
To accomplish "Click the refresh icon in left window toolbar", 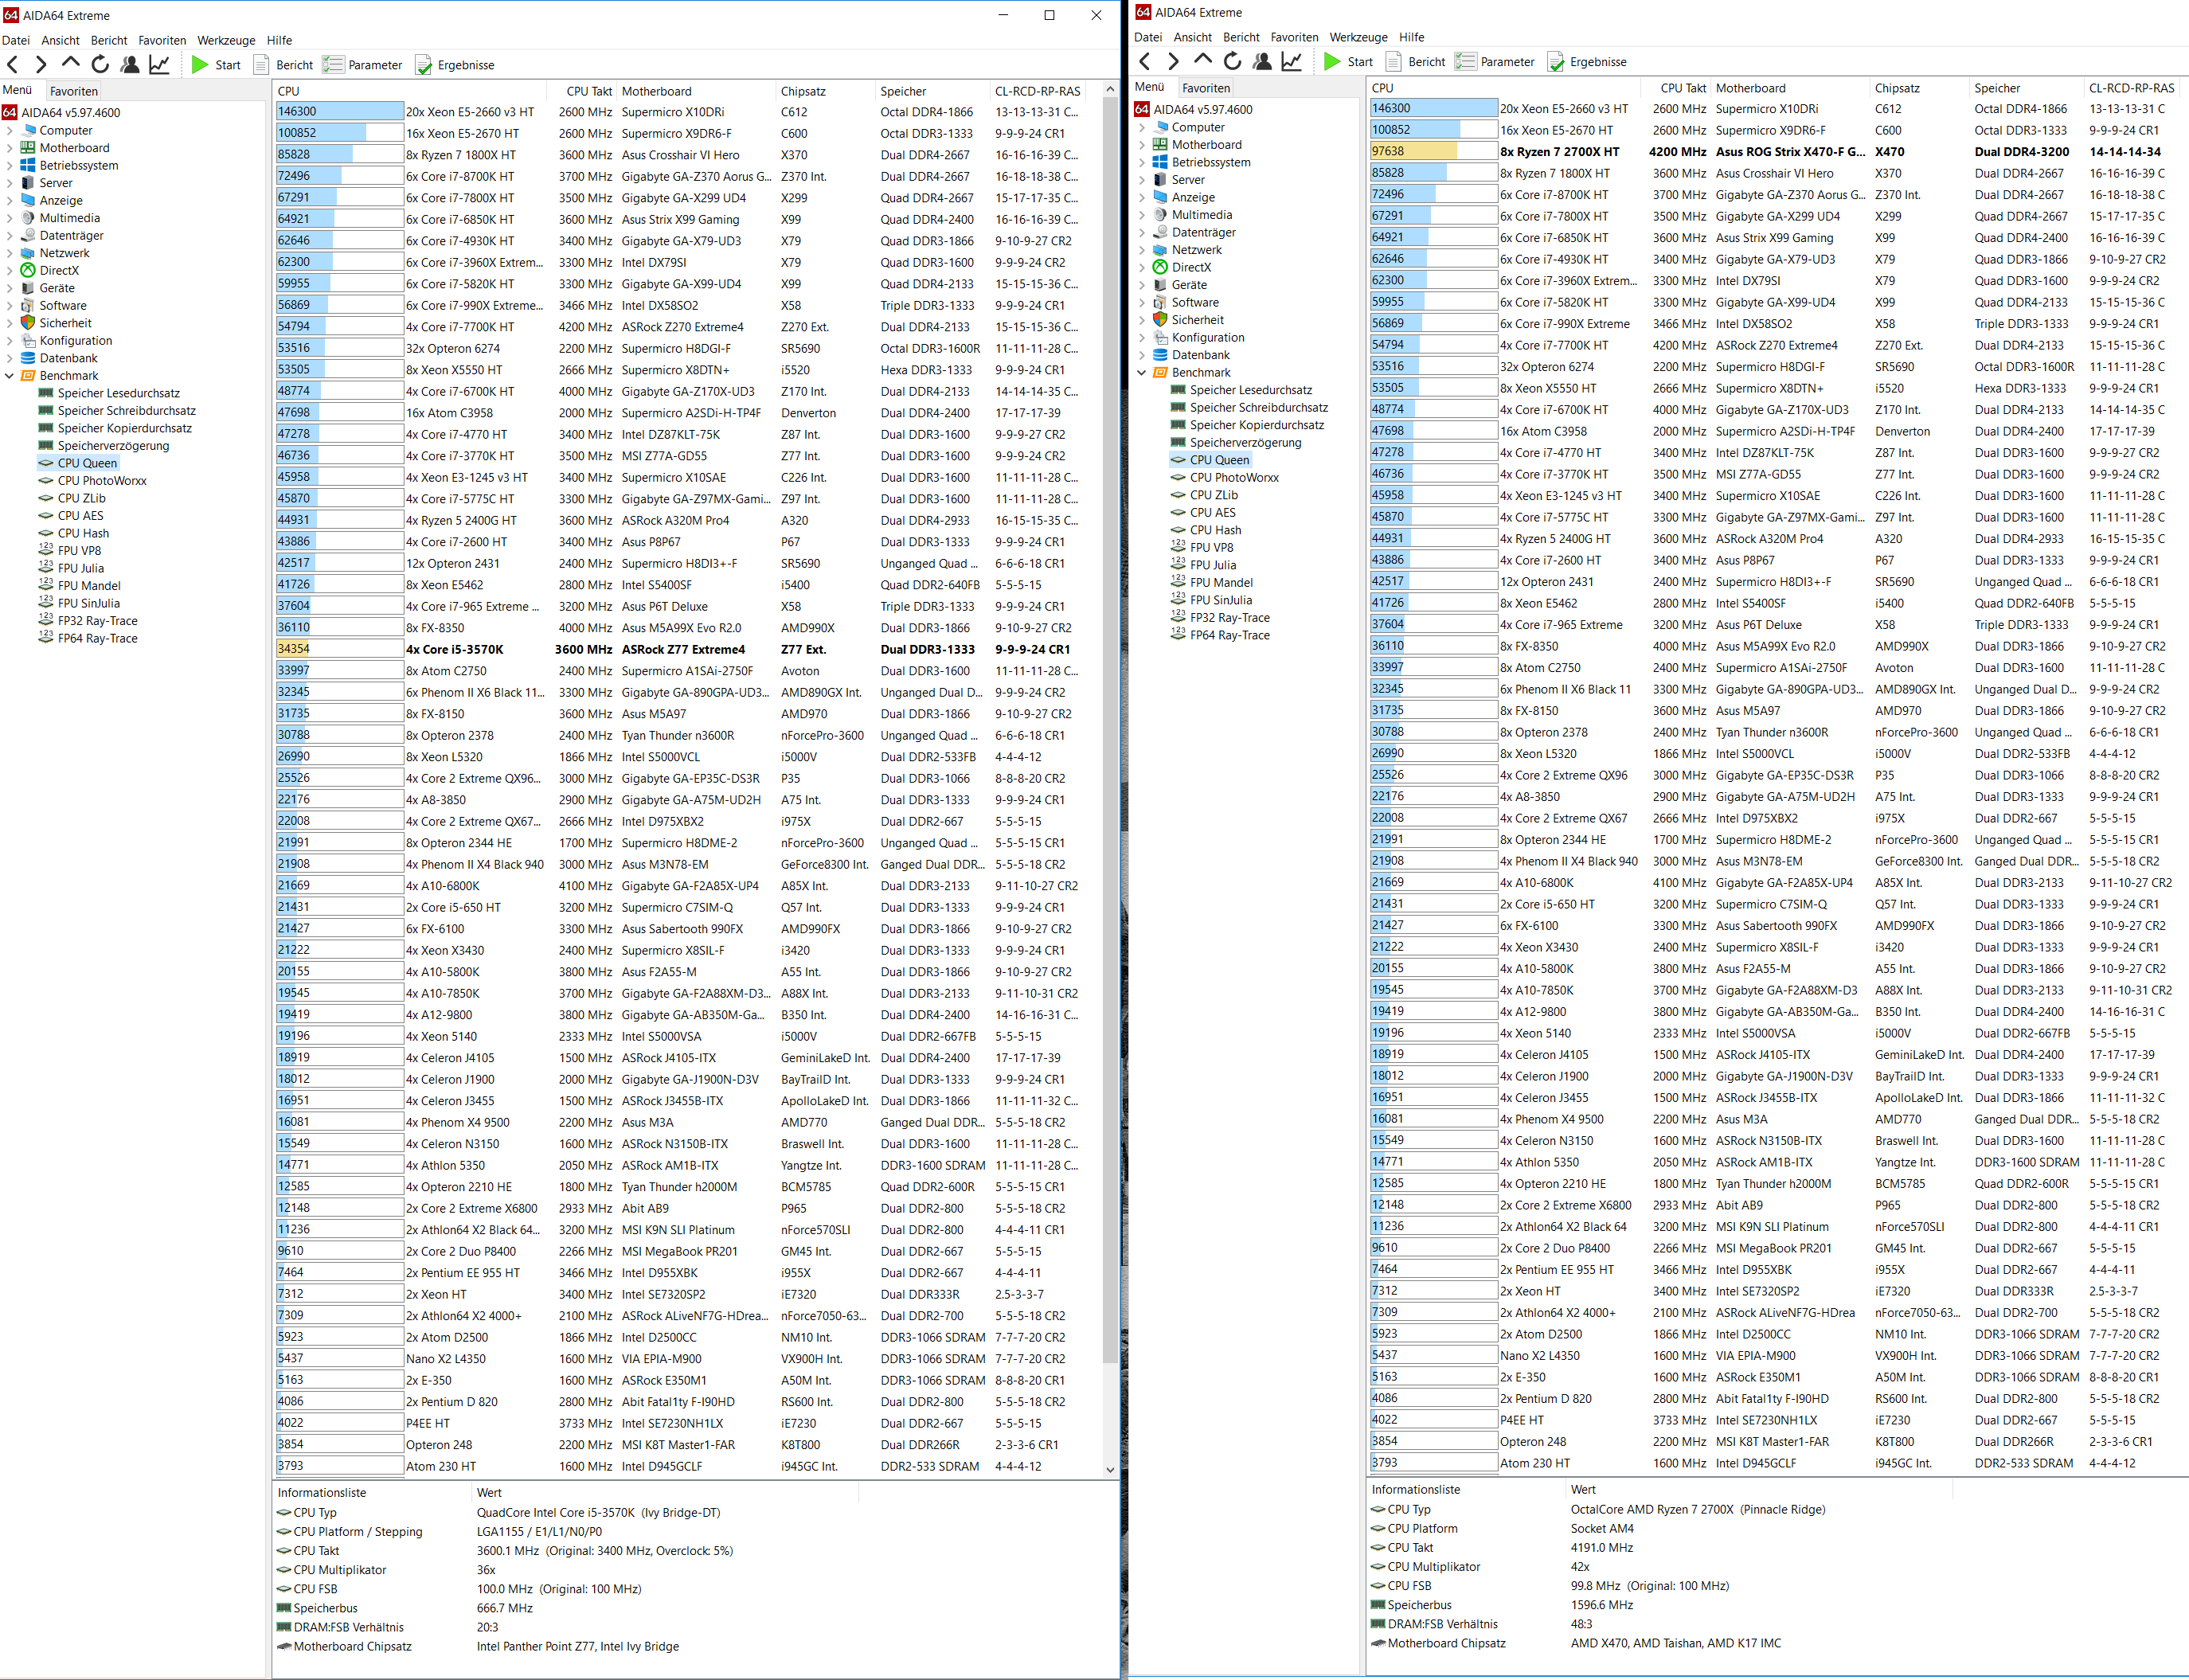I will pos(100,65).
